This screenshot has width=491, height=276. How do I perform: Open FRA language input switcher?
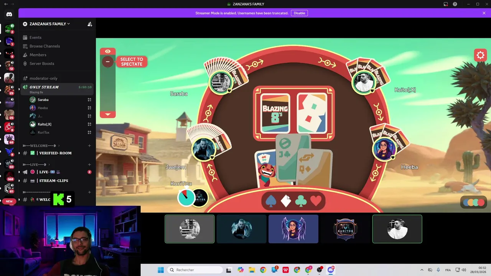pyautogui.click(x=448, y=270)
